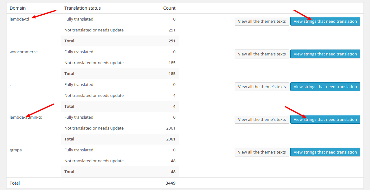View all the theme's texts for tgmpa

pyautogui.click(x=262, y=152)
